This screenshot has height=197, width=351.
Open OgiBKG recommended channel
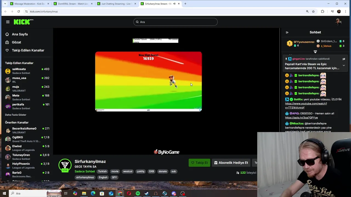[x=27, y=139]
